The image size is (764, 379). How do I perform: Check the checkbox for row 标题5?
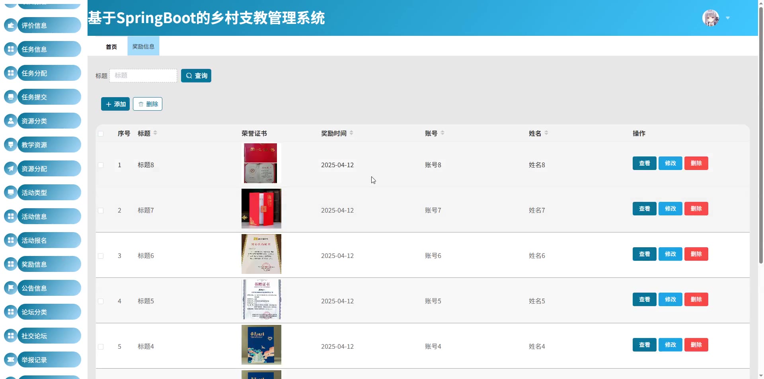click(101, 301)
